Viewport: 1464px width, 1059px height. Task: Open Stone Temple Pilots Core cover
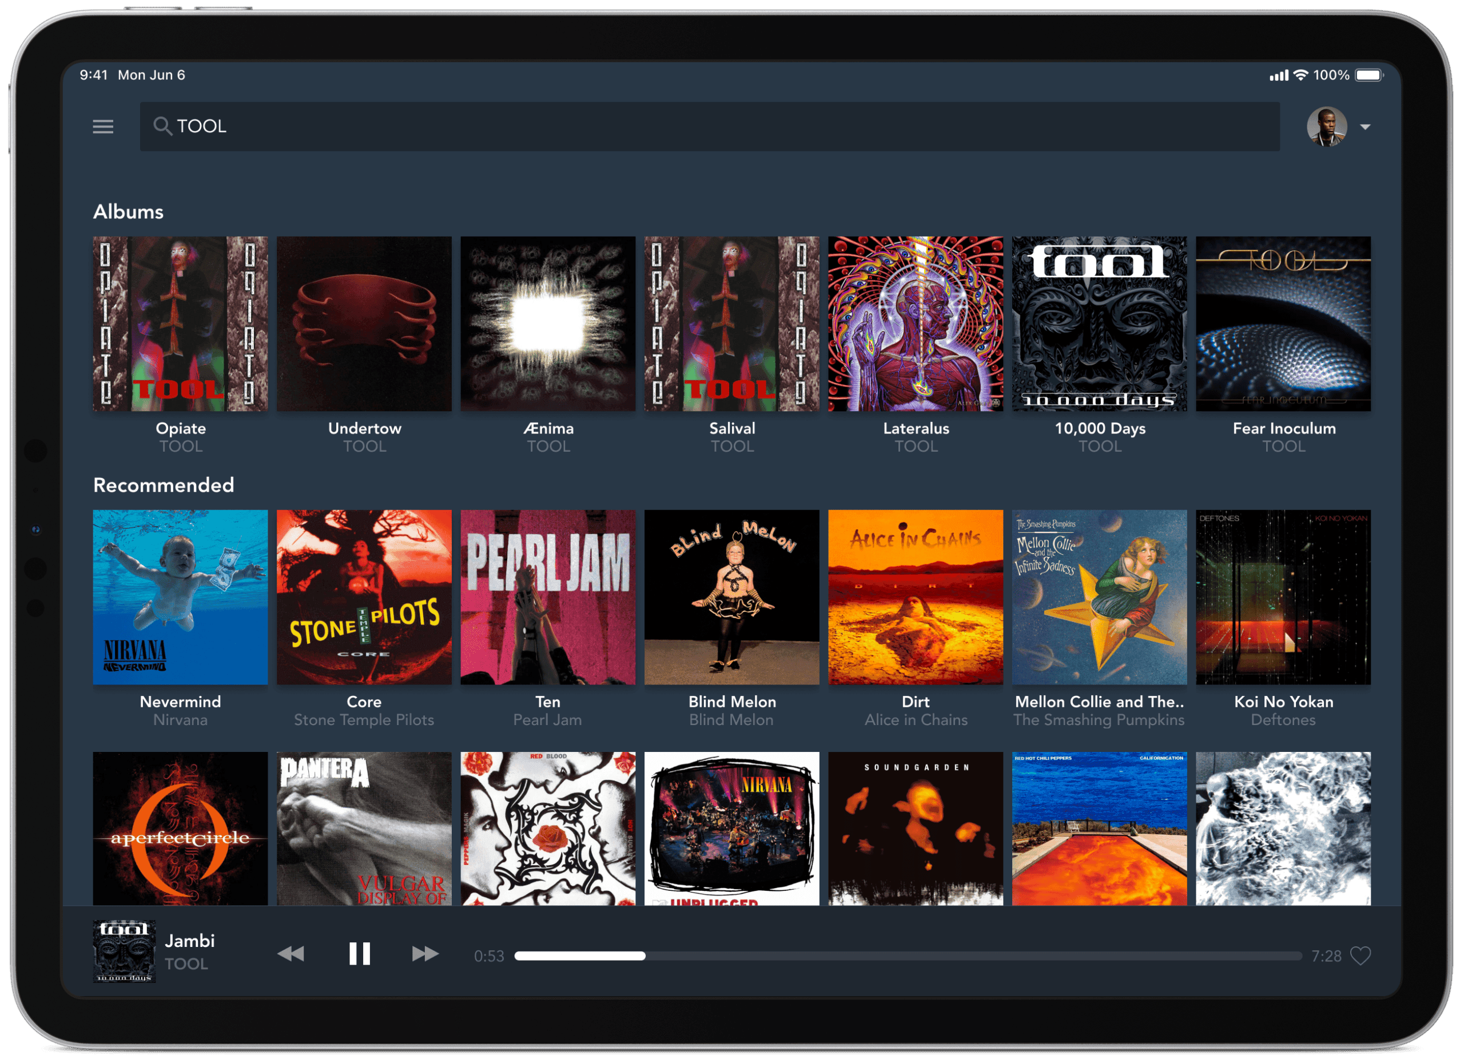pyautogui.click(x=365, y=598)
